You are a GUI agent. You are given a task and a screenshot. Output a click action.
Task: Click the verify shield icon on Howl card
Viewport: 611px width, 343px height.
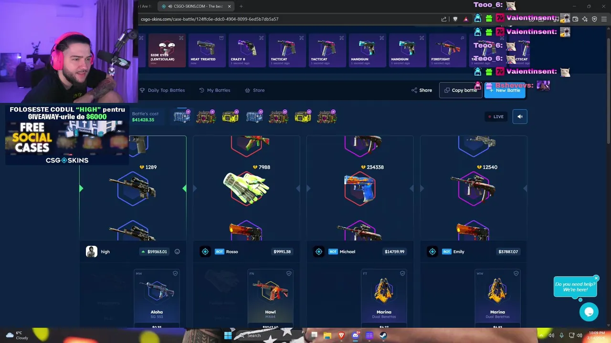289,273
